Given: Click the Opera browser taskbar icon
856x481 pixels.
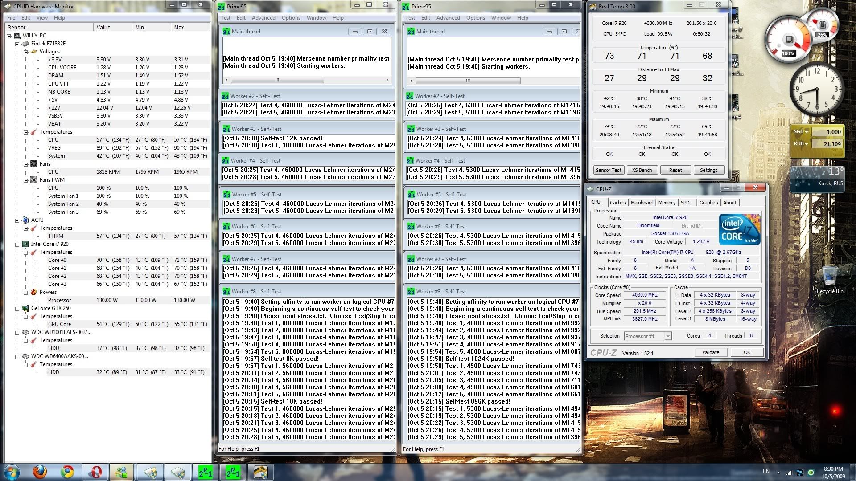Looking at the screenshot, I should pyautogui.click(x=95, y=472).
